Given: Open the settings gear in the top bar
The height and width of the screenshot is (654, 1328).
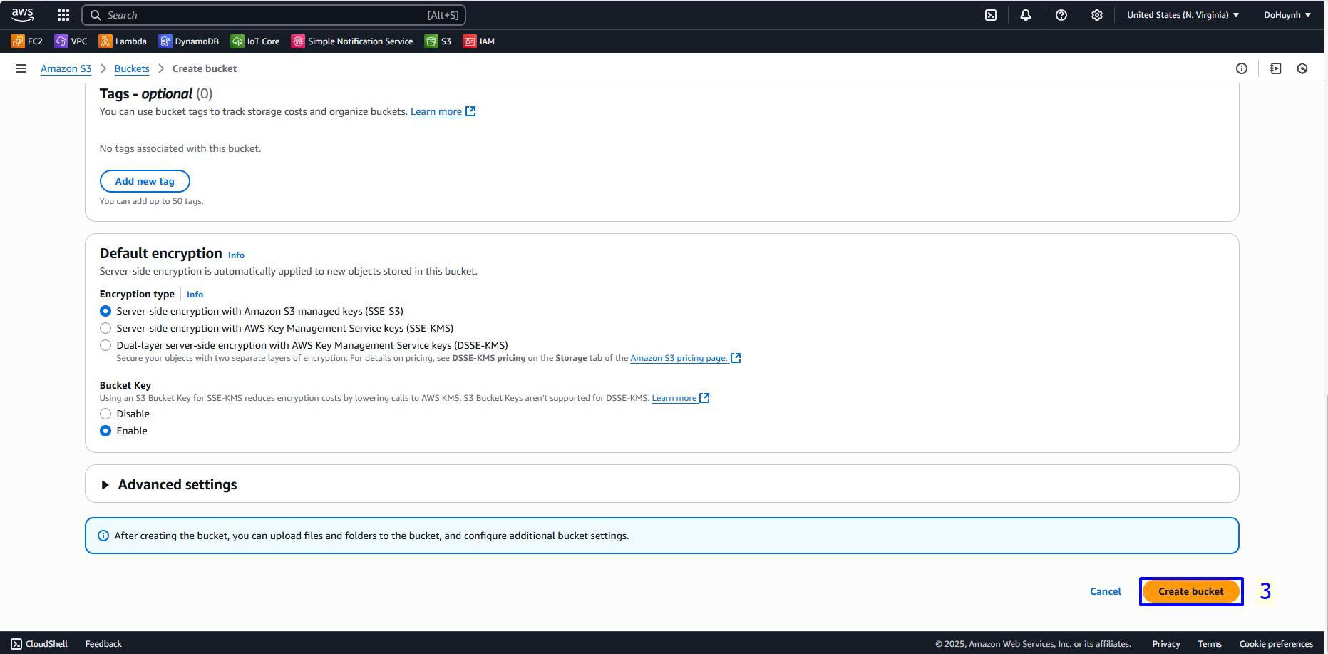Looking at the screenshot, I should click(x=1097, y=15).
